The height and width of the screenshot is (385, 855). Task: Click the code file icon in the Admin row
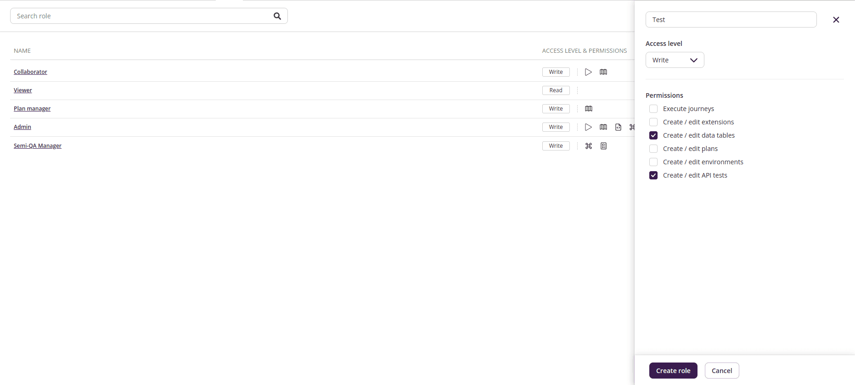coord(618,127)
